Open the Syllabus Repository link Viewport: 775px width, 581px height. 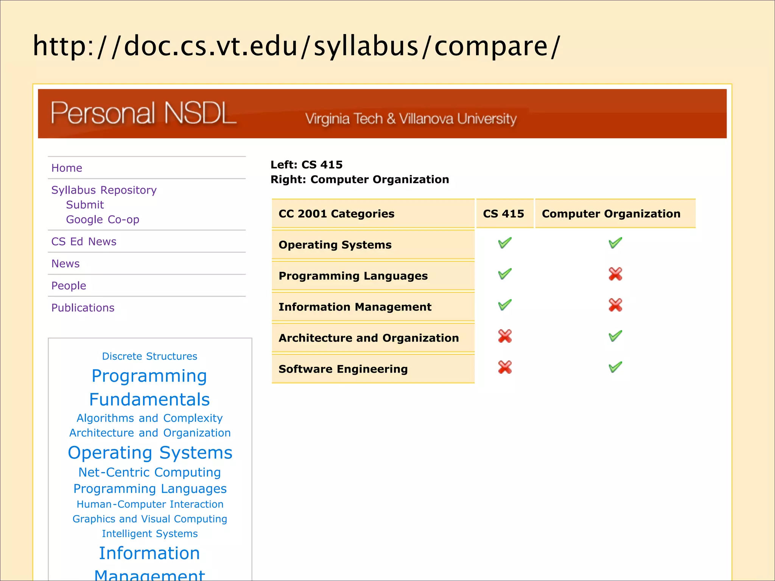point(104,190)
